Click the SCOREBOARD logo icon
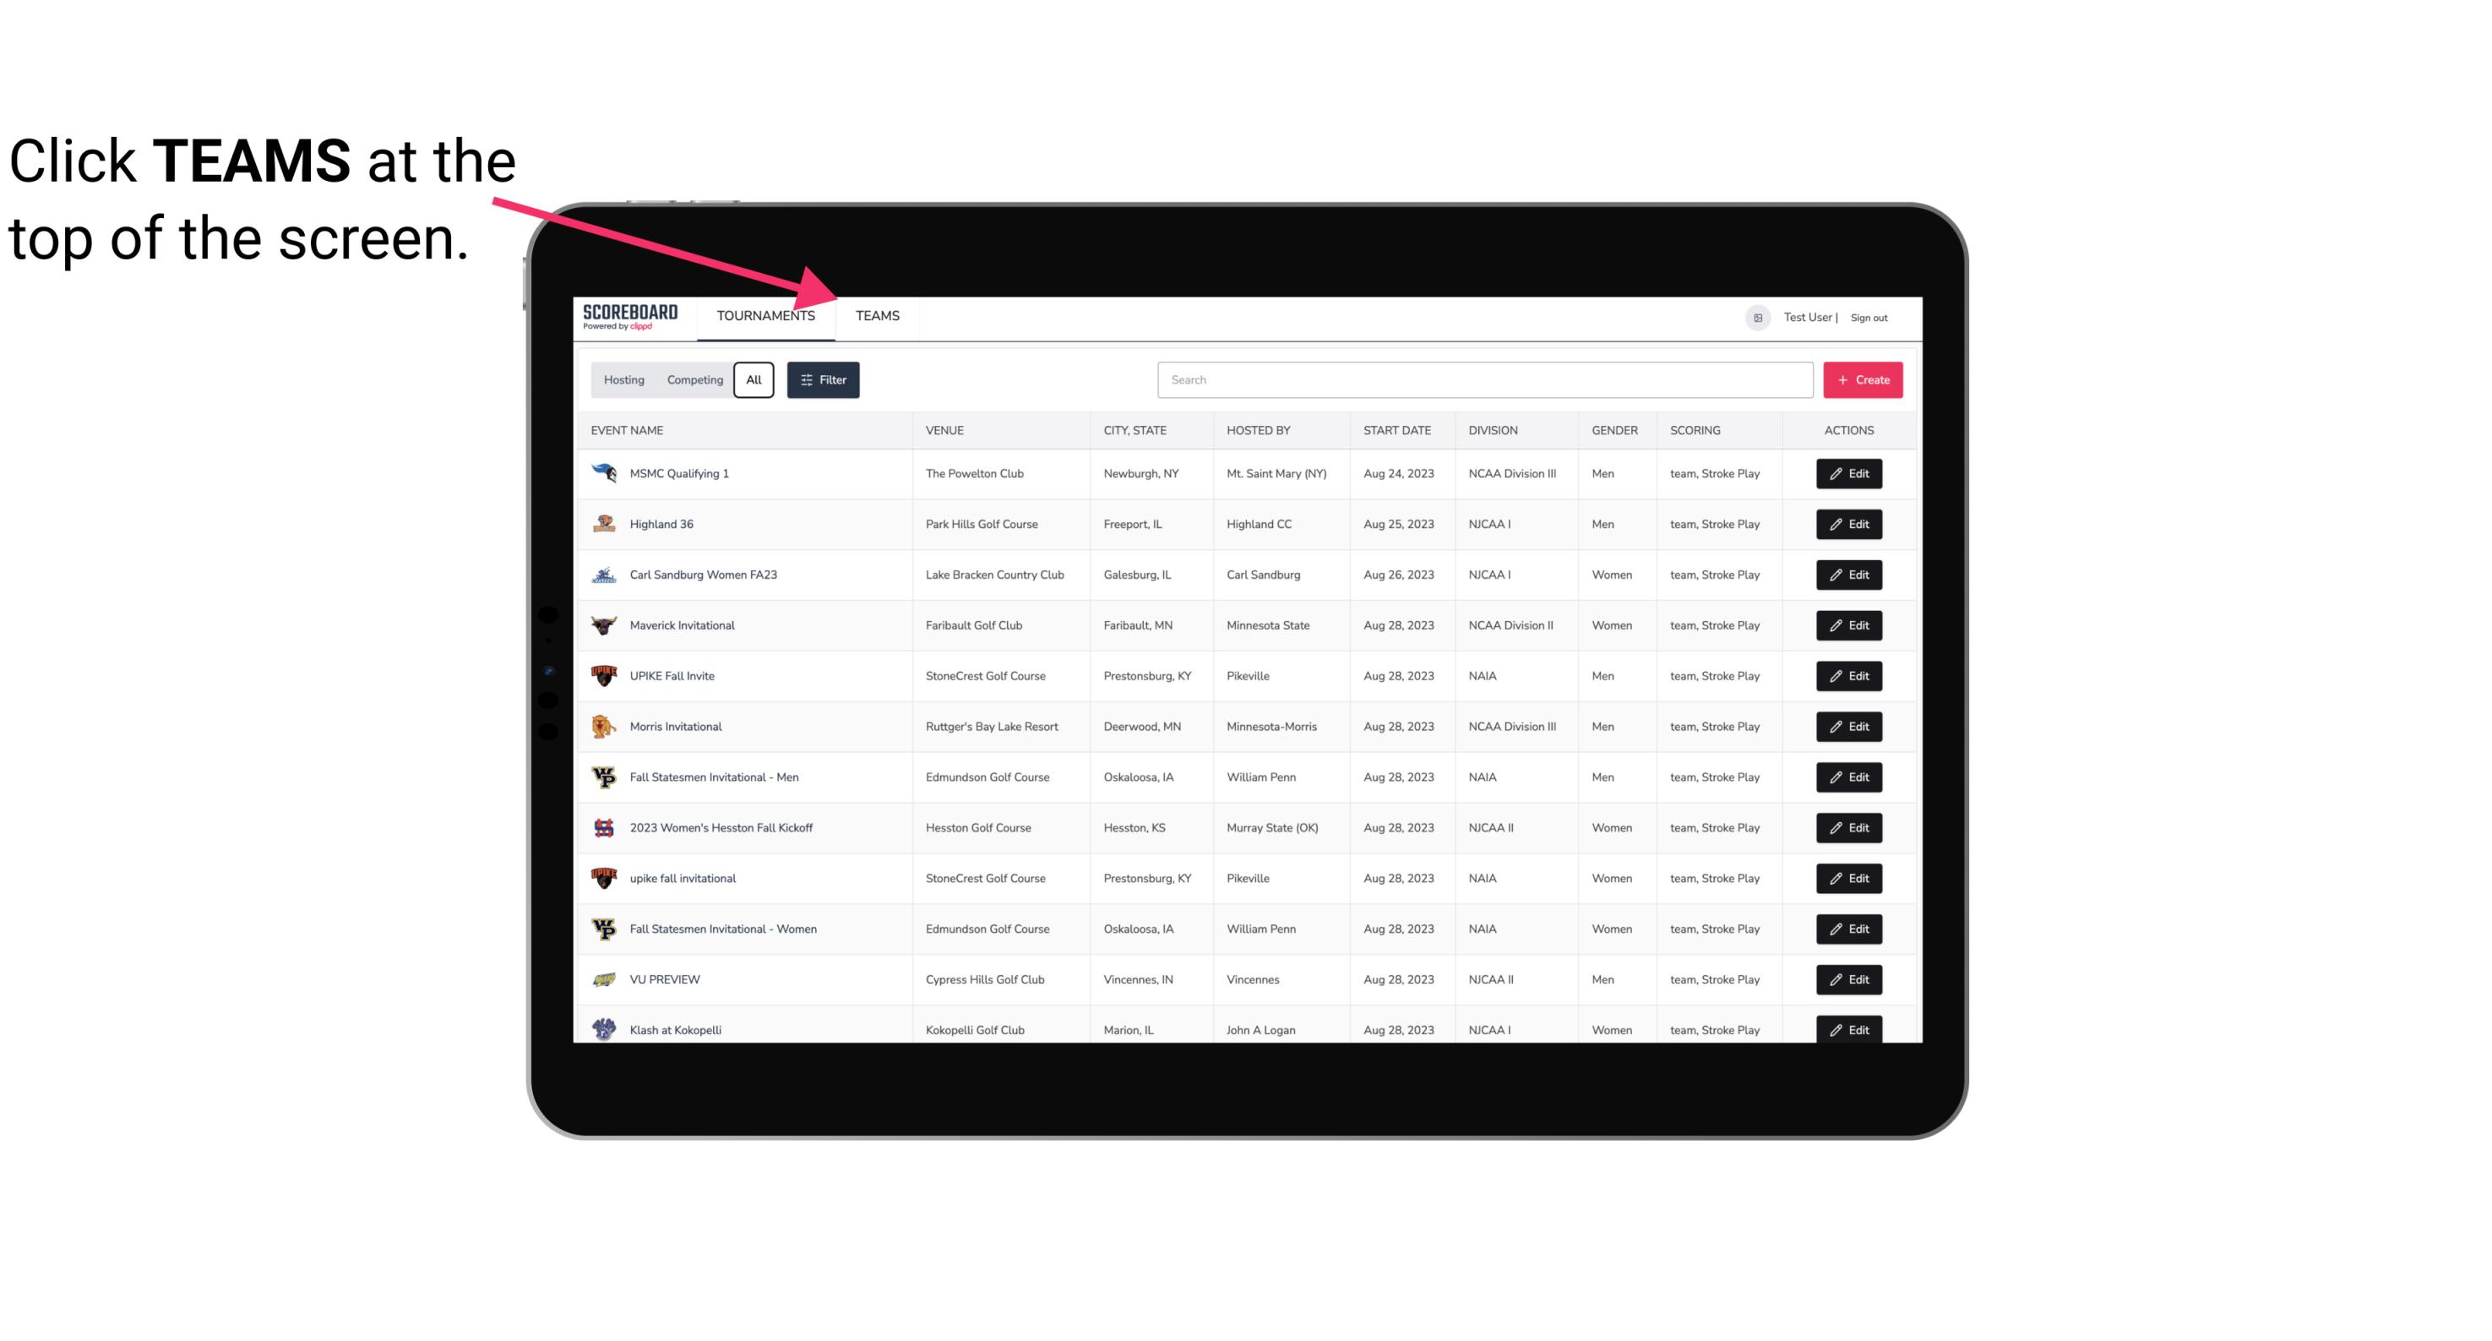Viewport: 2492px width, 1341px height. point(634,319)
